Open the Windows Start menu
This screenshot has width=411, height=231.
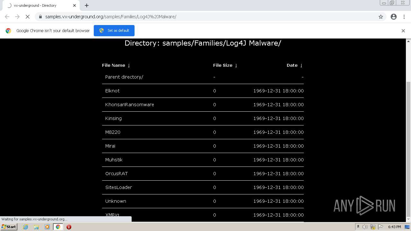click(9, 227)
